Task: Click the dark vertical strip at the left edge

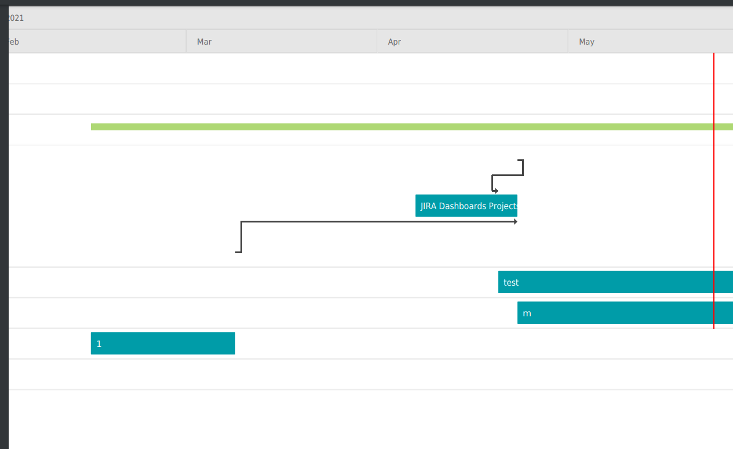Action: pyautogui.click(x=4, y=232)
